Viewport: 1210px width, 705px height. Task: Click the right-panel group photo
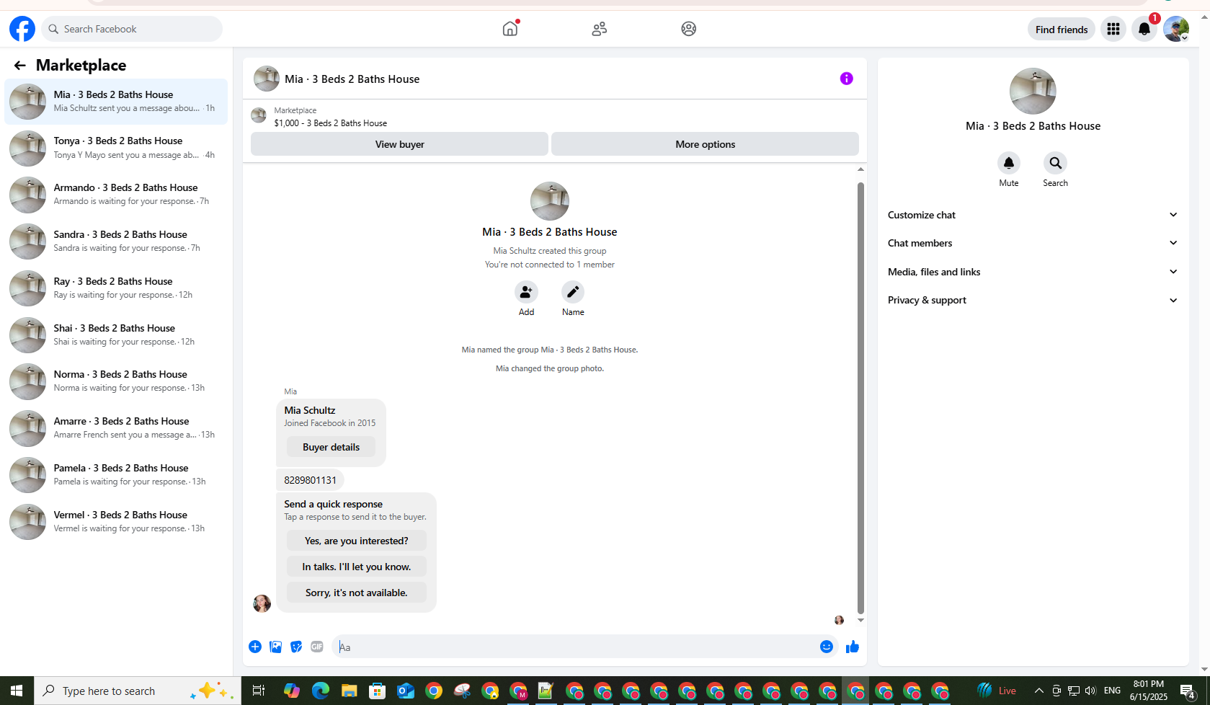[x=1033, y=91]
